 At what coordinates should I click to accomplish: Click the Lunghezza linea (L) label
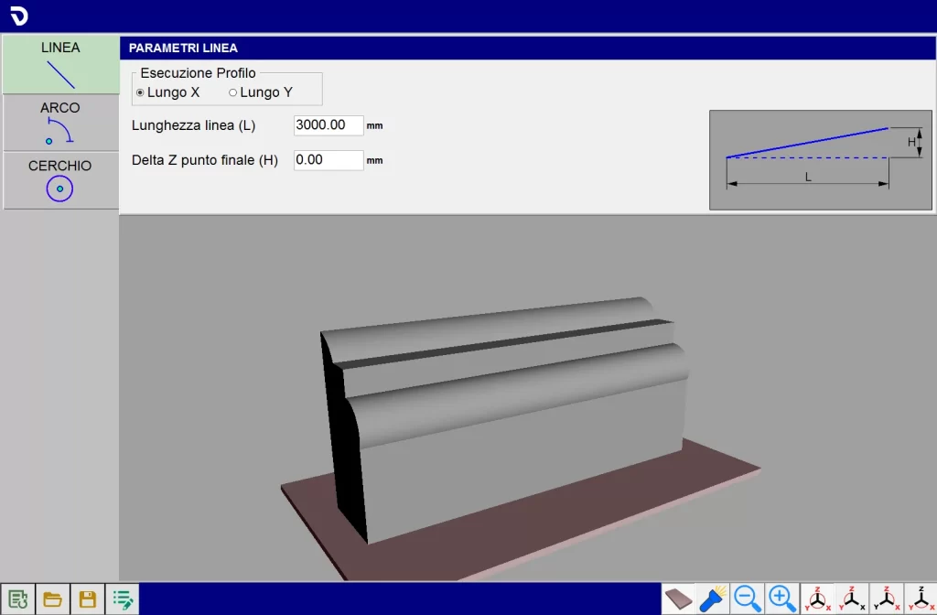(x=194, y=125)
